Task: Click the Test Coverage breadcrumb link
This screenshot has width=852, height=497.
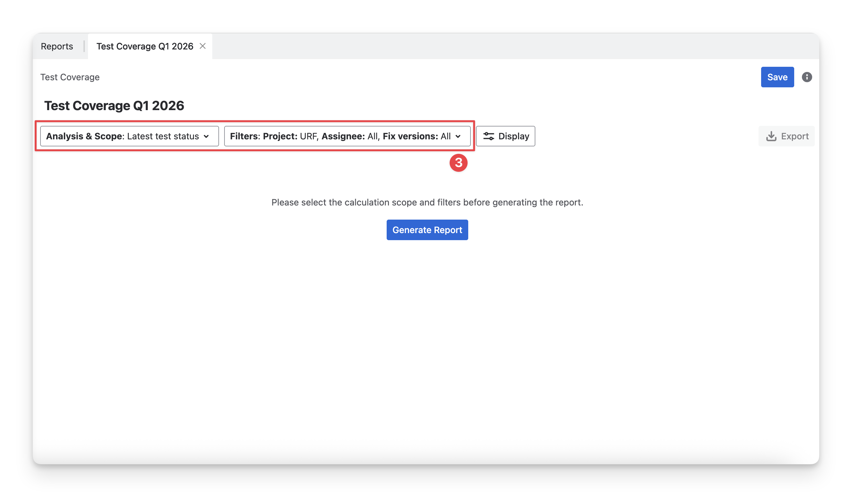Action: tap(70, 77)
